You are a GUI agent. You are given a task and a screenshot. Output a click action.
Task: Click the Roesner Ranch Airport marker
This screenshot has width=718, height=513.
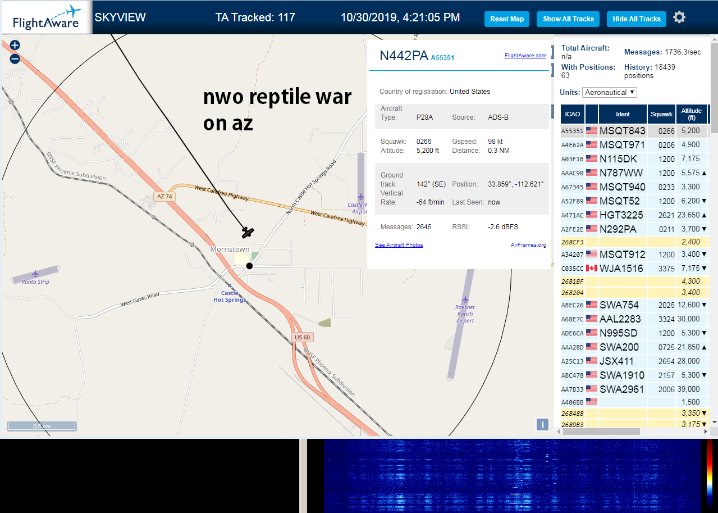tap(465, 300)
